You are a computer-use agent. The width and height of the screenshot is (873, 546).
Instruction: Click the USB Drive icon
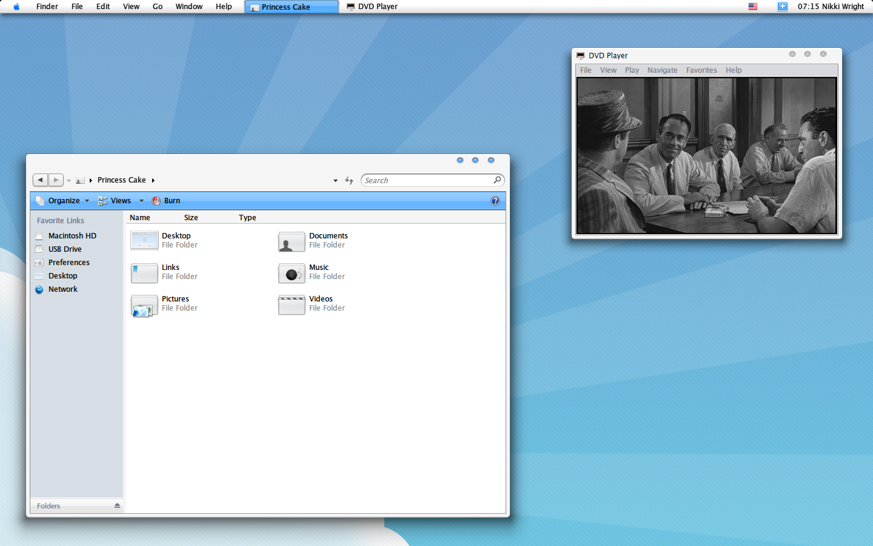pos(39,249)
